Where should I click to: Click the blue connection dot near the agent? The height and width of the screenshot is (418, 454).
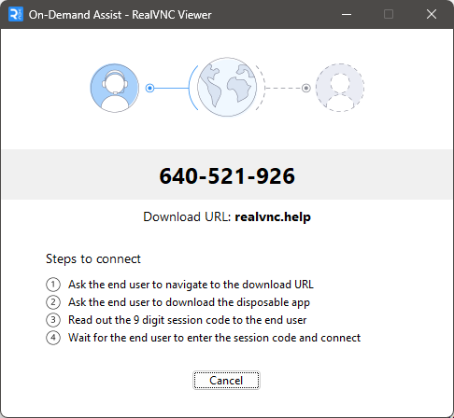[149, 88]
